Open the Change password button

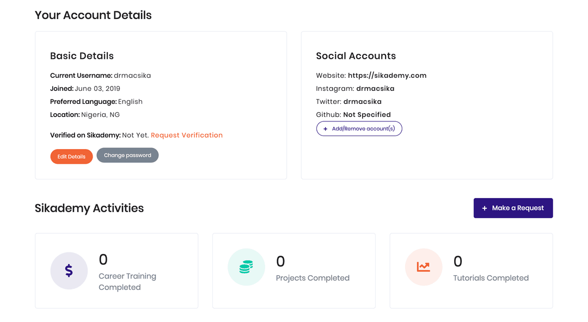pos(127,155)
